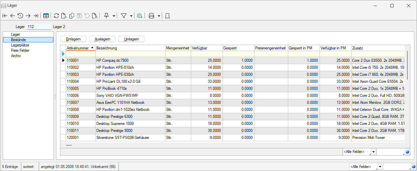Click Desktop Prestige 9000 cell

click(130, 131)
